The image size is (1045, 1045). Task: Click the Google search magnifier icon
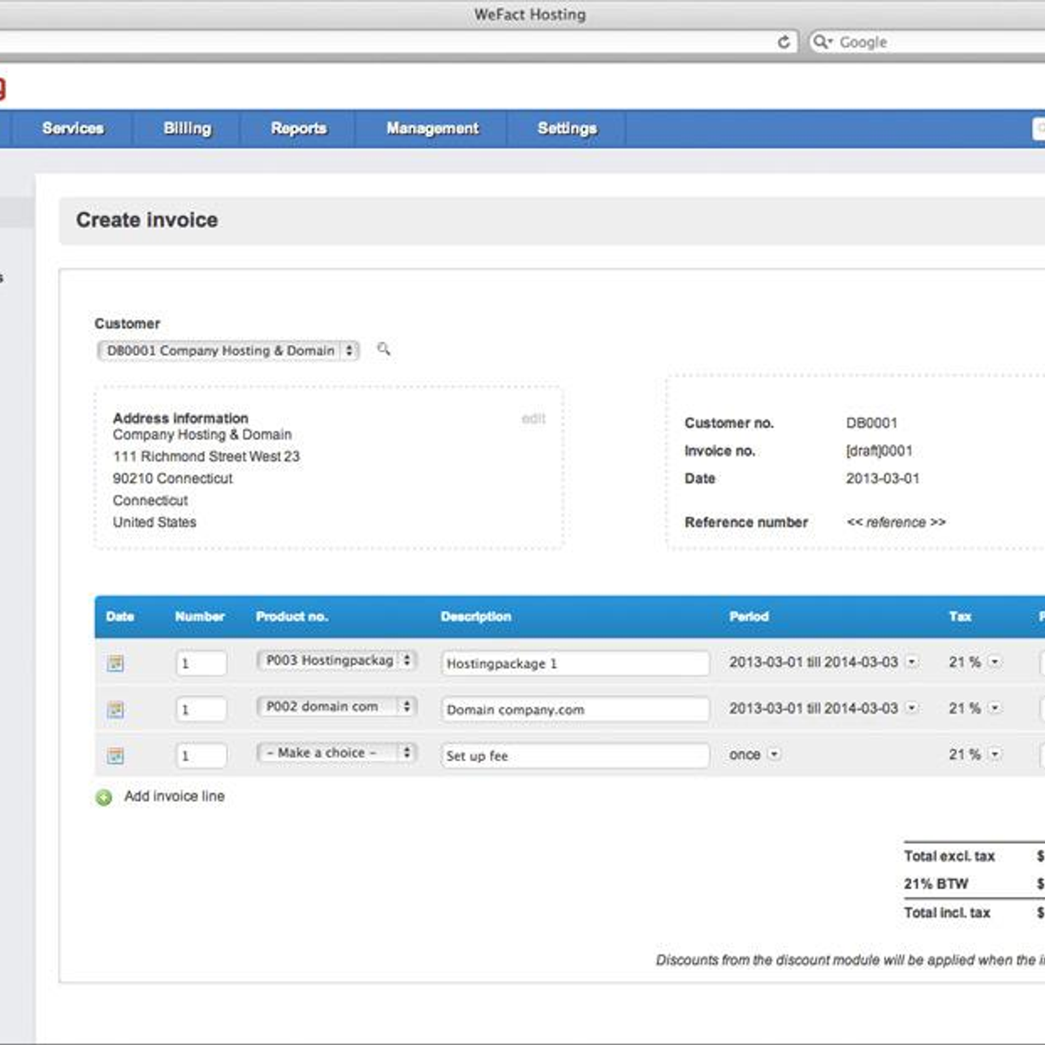[x=820, y=42]
